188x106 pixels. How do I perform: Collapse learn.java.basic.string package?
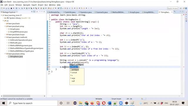coord(5,54)
